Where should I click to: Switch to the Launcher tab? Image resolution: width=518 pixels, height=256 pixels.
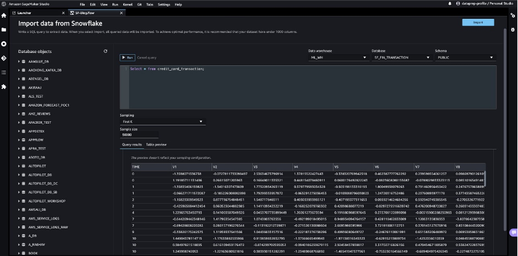[24, 12]
